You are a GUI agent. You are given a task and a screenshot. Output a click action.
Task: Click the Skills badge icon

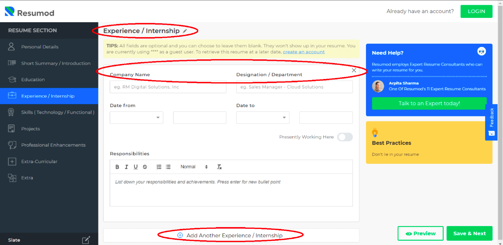point(11,112)
